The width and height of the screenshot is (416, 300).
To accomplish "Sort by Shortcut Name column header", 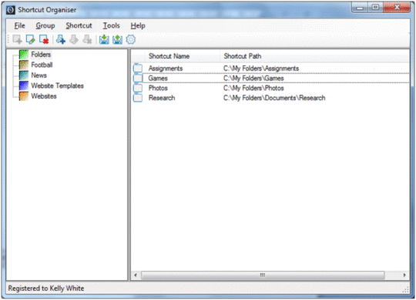I will click(x=183, y=56).
